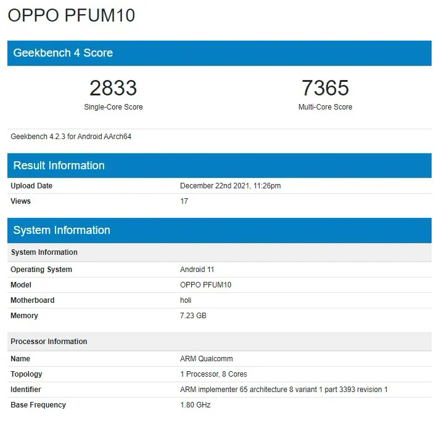The height and width of the screenshot is (421, 439).
Task: Click the motherboard value holi
Action: (186, 300)
